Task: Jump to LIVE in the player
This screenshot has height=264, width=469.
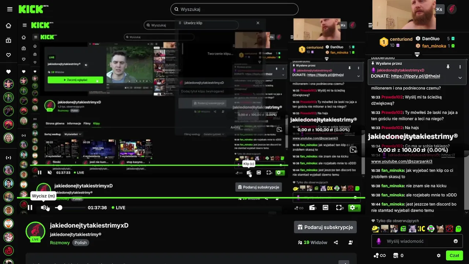Action: click(x=118, y=208)
